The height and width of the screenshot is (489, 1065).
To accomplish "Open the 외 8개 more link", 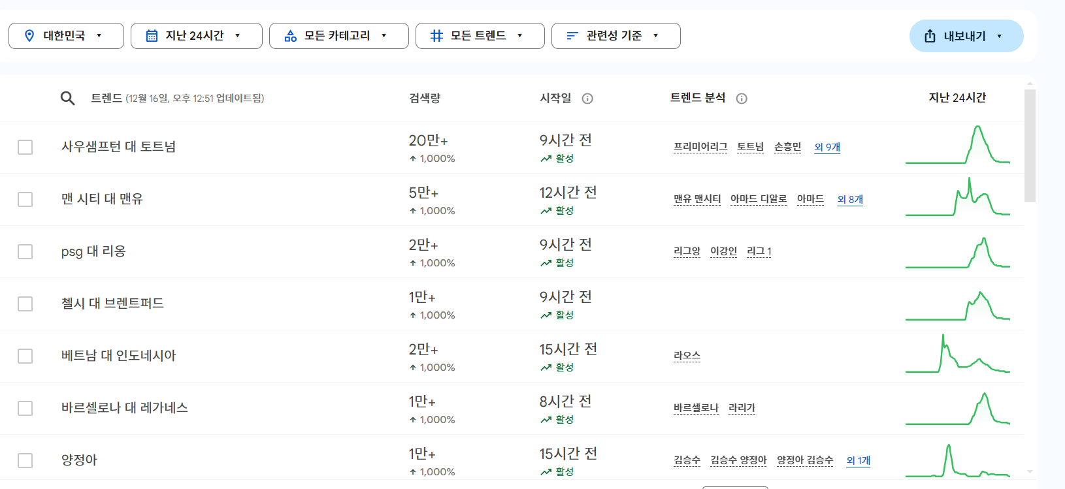I will tap(850, 200).
